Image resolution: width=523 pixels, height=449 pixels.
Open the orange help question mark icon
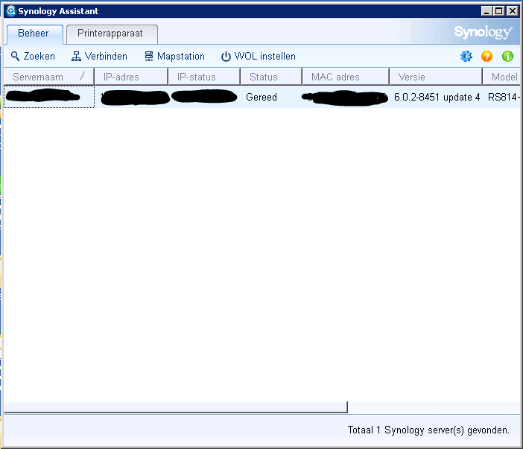click(486, 57)
